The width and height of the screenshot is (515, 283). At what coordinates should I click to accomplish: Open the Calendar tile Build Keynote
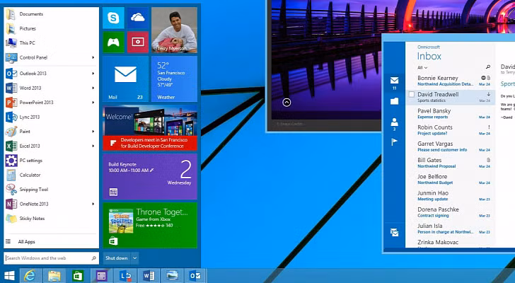[x=150, y=176]
